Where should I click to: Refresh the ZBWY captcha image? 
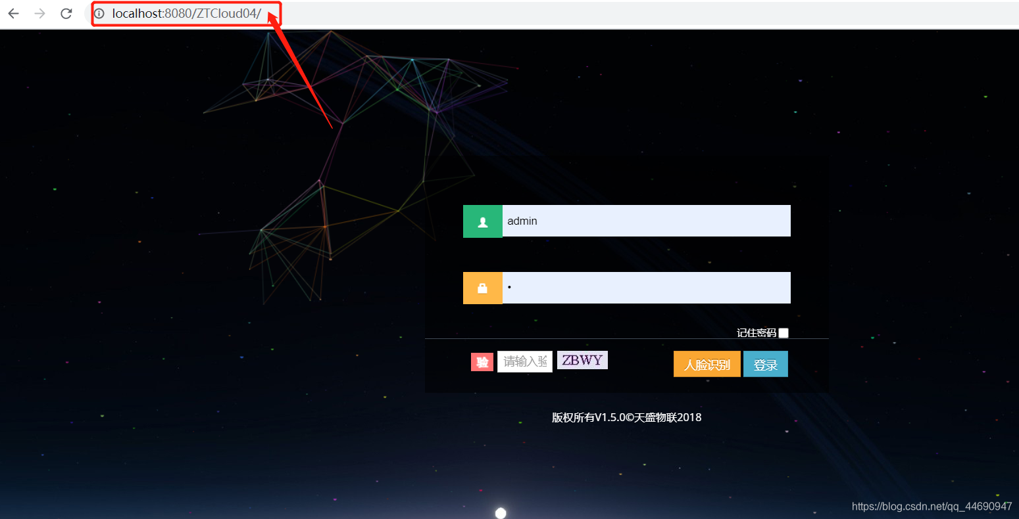(x=582, y=360)
